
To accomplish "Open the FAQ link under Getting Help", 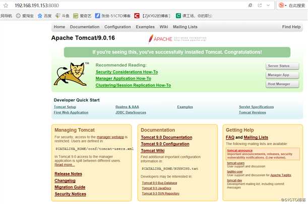I will 230,138.
